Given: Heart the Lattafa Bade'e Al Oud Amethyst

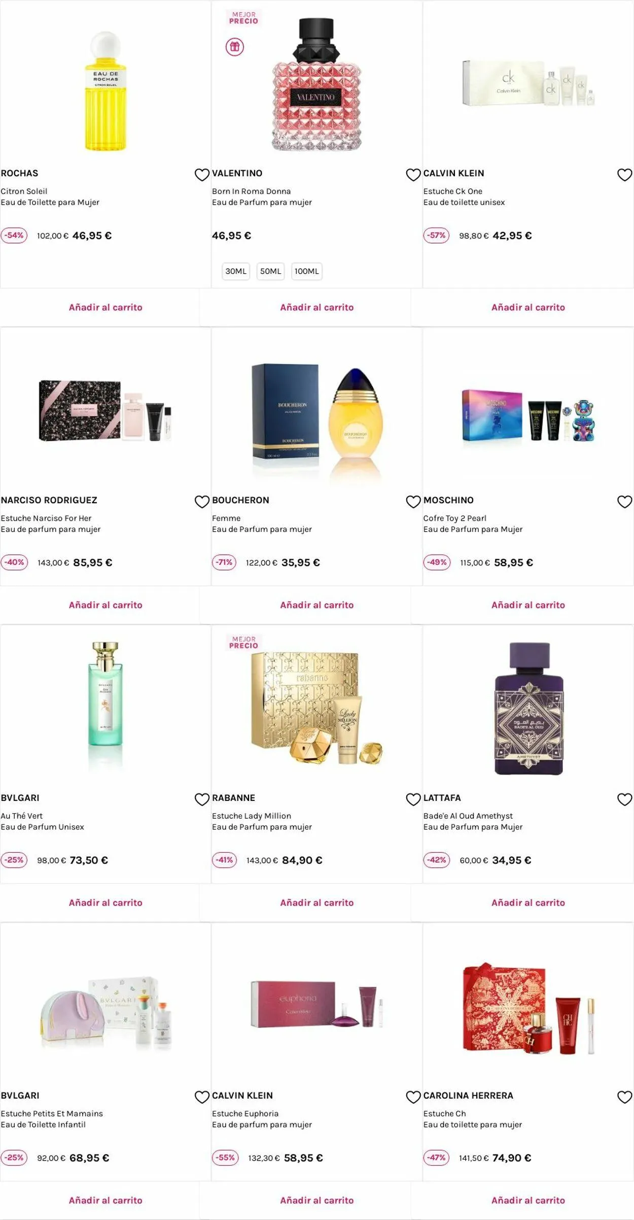Looking at the screenshot, I should (x=624, y=799).
